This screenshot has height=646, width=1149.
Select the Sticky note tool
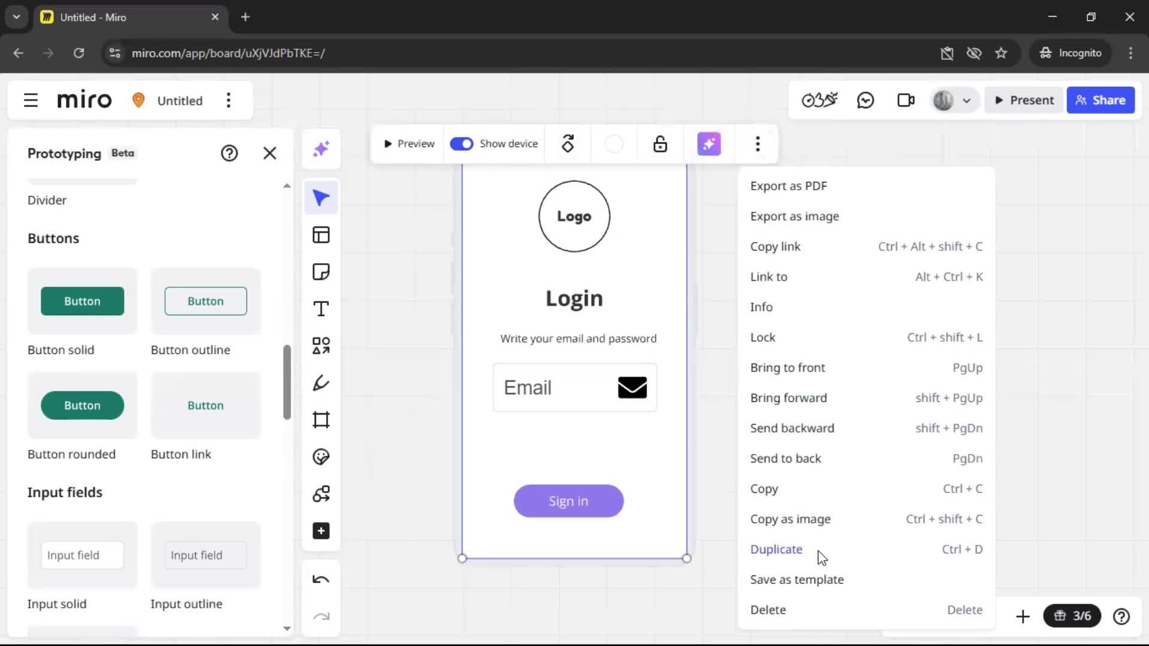pyautogui.click(x=321, y=272)
